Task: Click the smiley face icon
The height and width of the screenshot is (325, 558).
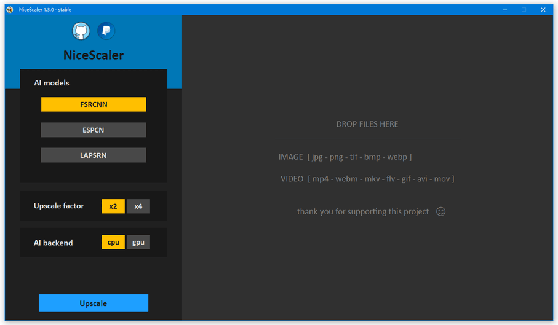Action: (x=441, y=212)
